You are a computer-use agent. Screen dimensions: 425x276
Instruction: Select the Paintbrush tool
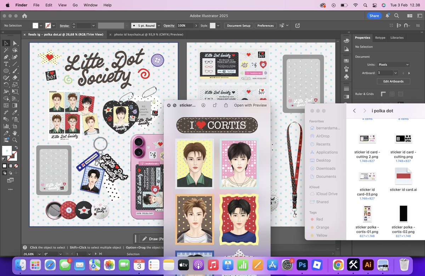(x=15, y=71)
